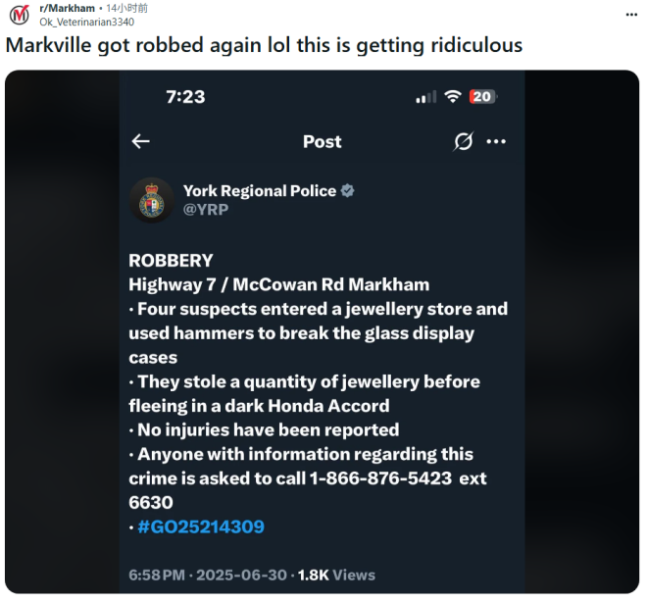
Task: Click the #GO25214309 hashtag
Action: click(201, 527)
